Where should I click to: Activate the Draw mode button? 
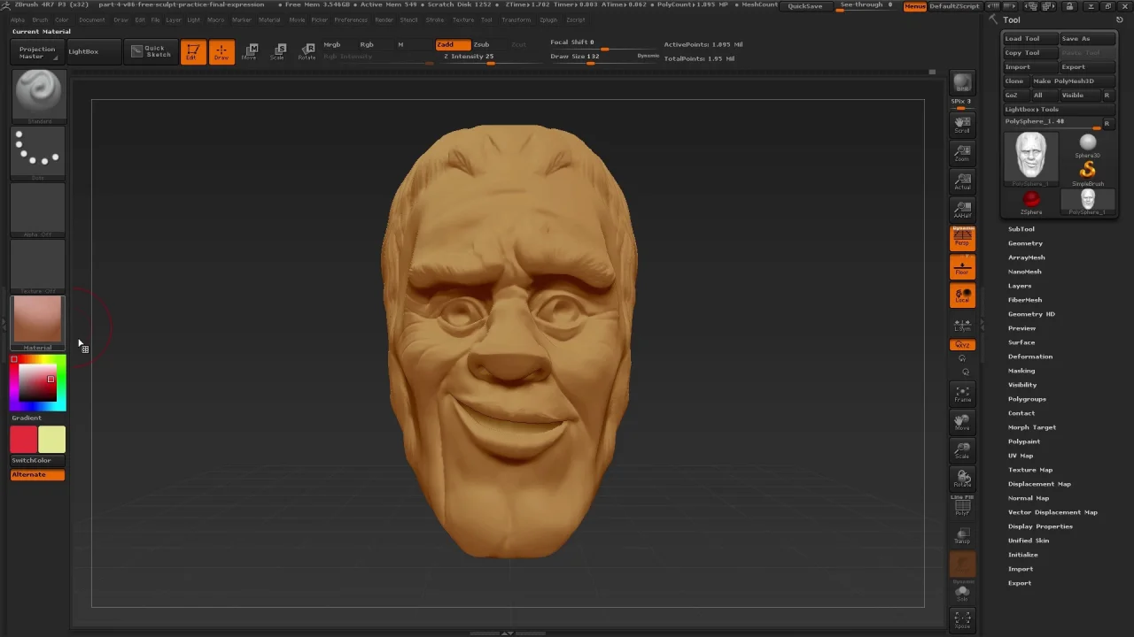tap(221, 52)
